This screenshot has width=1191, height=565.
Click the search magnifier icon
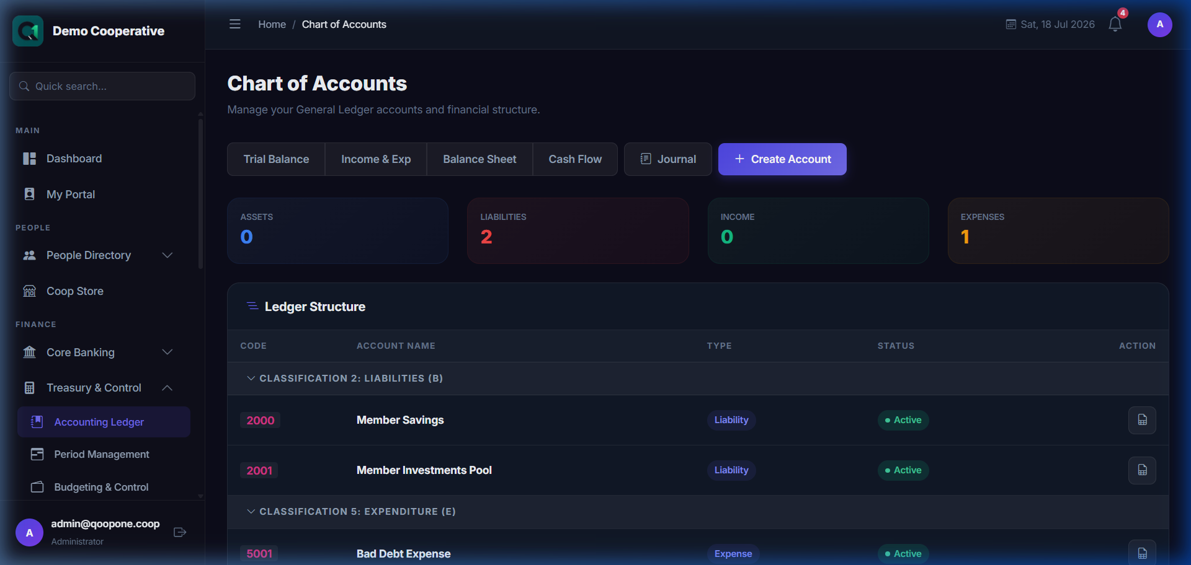[x=24, y=86]
